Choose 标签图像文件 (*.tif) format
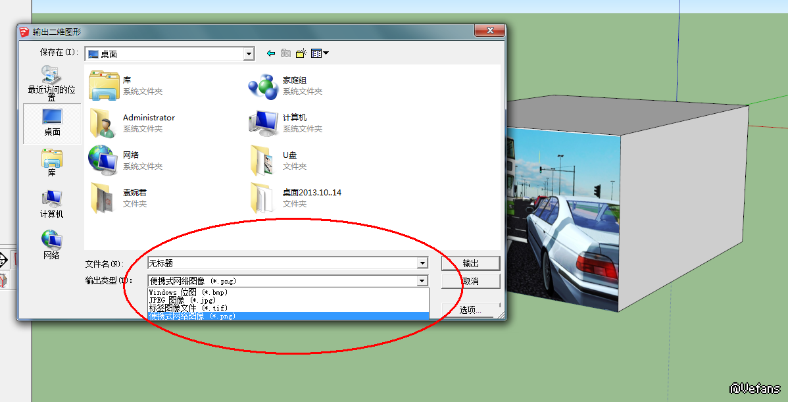Image resolution: width=788 pixels, height=402 pixels. point(289,307)
